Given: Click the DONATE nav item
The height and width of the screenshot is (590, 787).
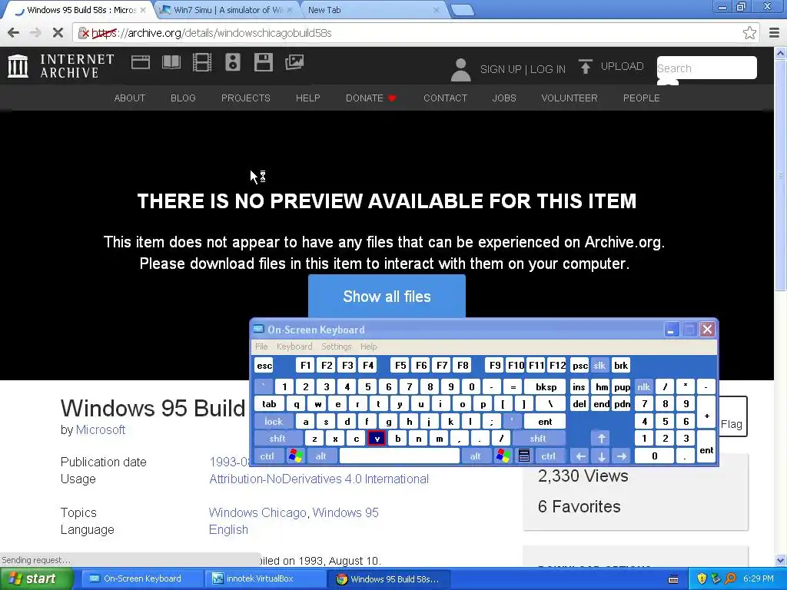Looking at the screenshot, I should (371, 98).
